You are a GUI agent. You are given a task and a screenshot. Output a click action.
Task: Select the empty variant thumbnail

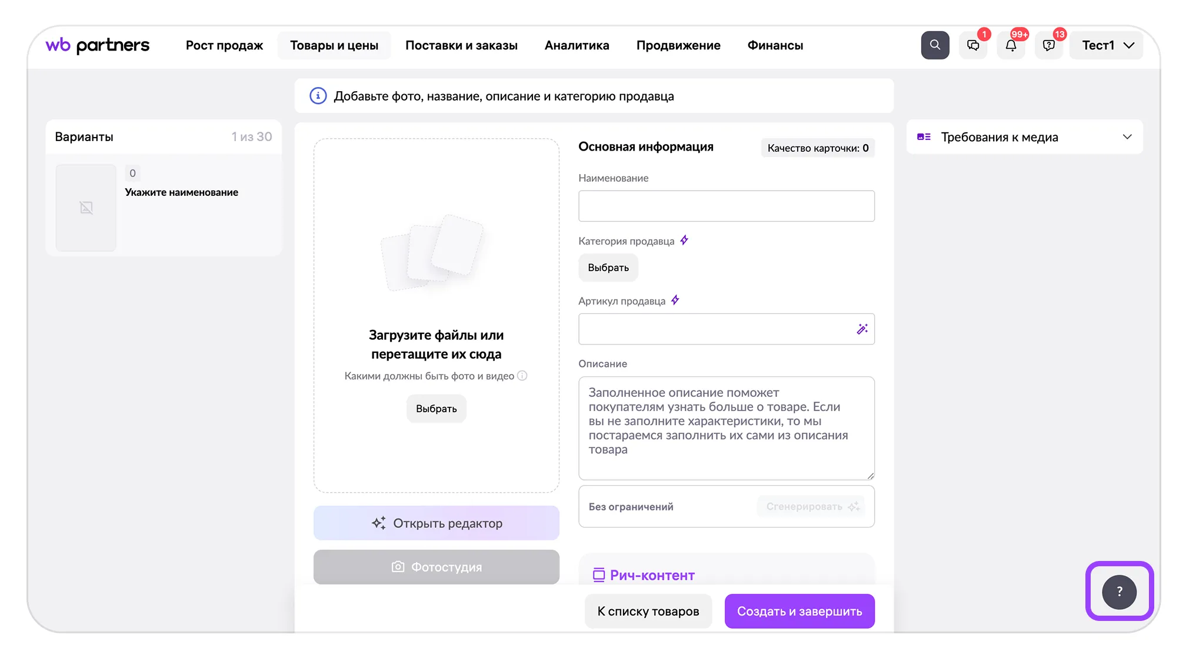[86, 208]
